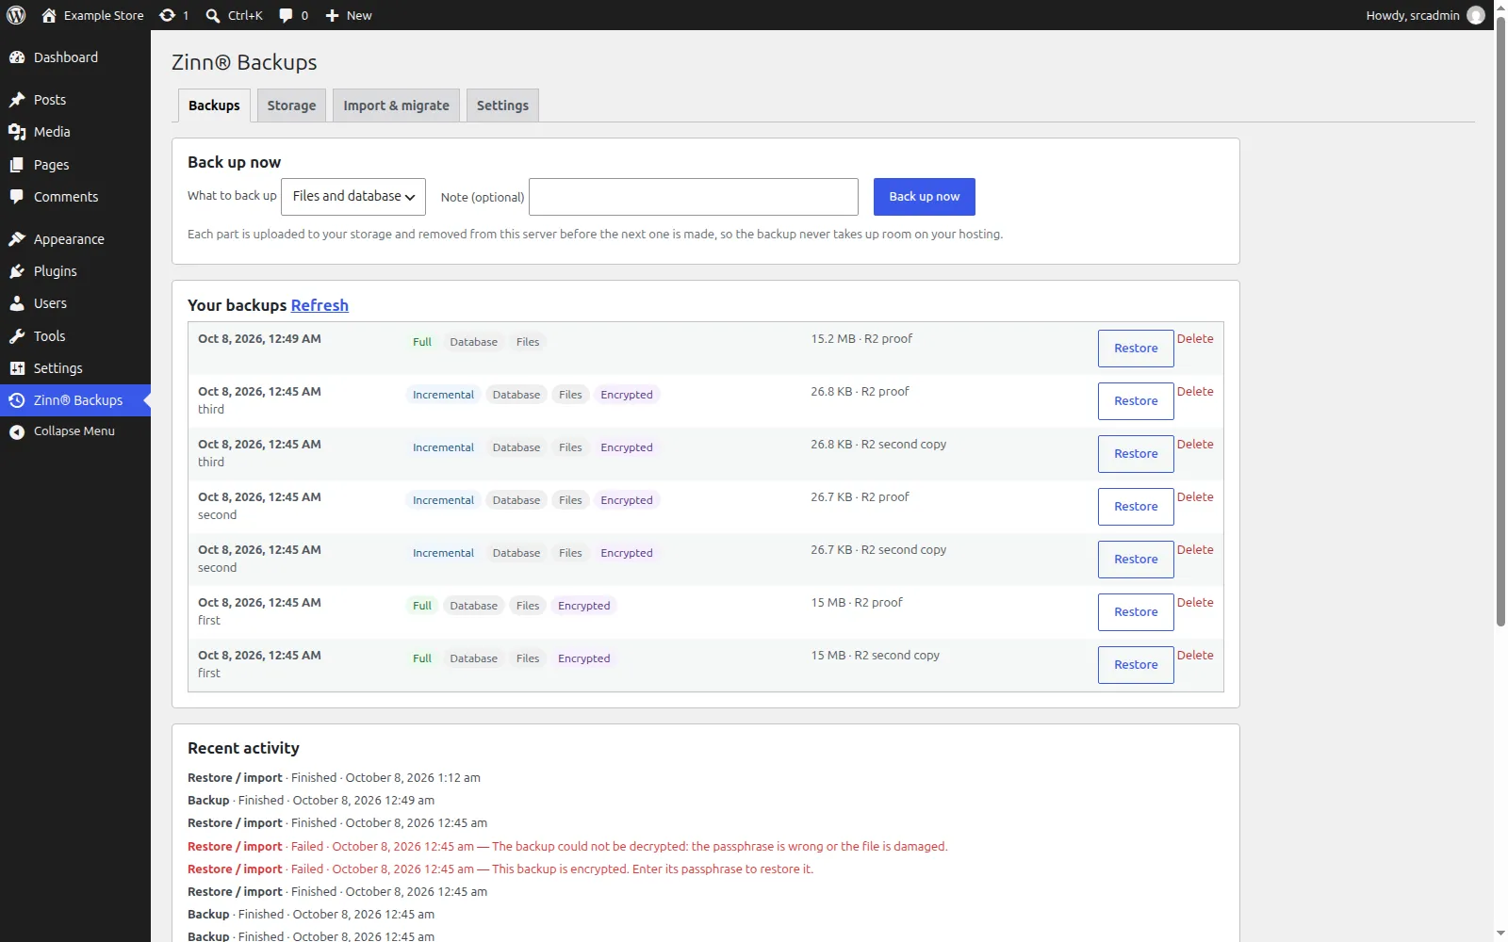This screenshot has height=942, width=1508.
Task: Click the Zinn® Backups clock icon
Action: tap(17, 400)
